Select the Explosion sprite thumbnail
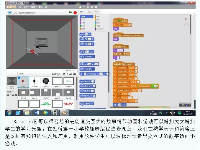This screenshot has height=150, width=200. (x=46, y=81)
